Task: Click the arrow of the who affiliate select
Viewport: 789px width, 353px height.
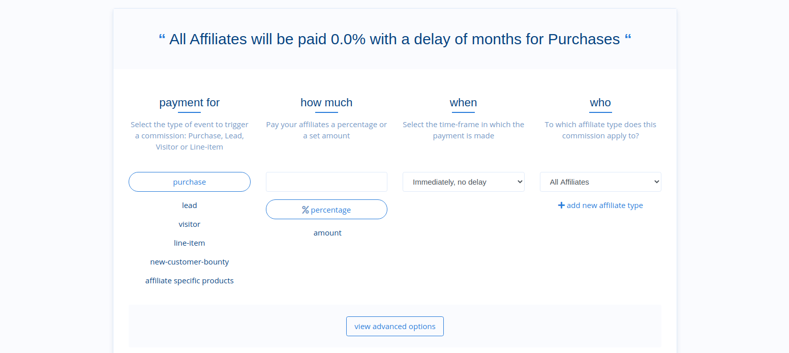Action: [x=656, y=182]
